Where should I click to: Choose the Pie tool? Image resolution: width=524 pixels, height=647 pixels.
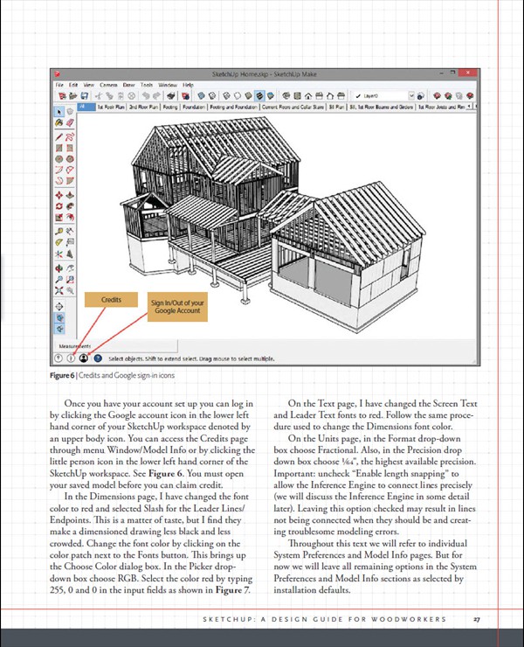click(70, 181)
